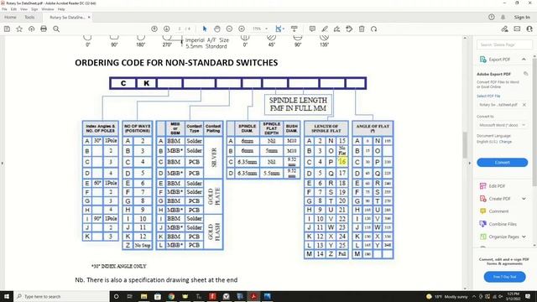Open File Explorer from the taskbar
Viewport: 537px width, 302px height.
click(143, 296)
